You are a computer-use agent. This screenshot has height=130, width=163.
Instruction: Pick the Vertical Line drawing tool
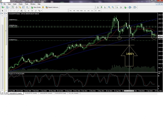pyautogui.click(x=11, y=11)
